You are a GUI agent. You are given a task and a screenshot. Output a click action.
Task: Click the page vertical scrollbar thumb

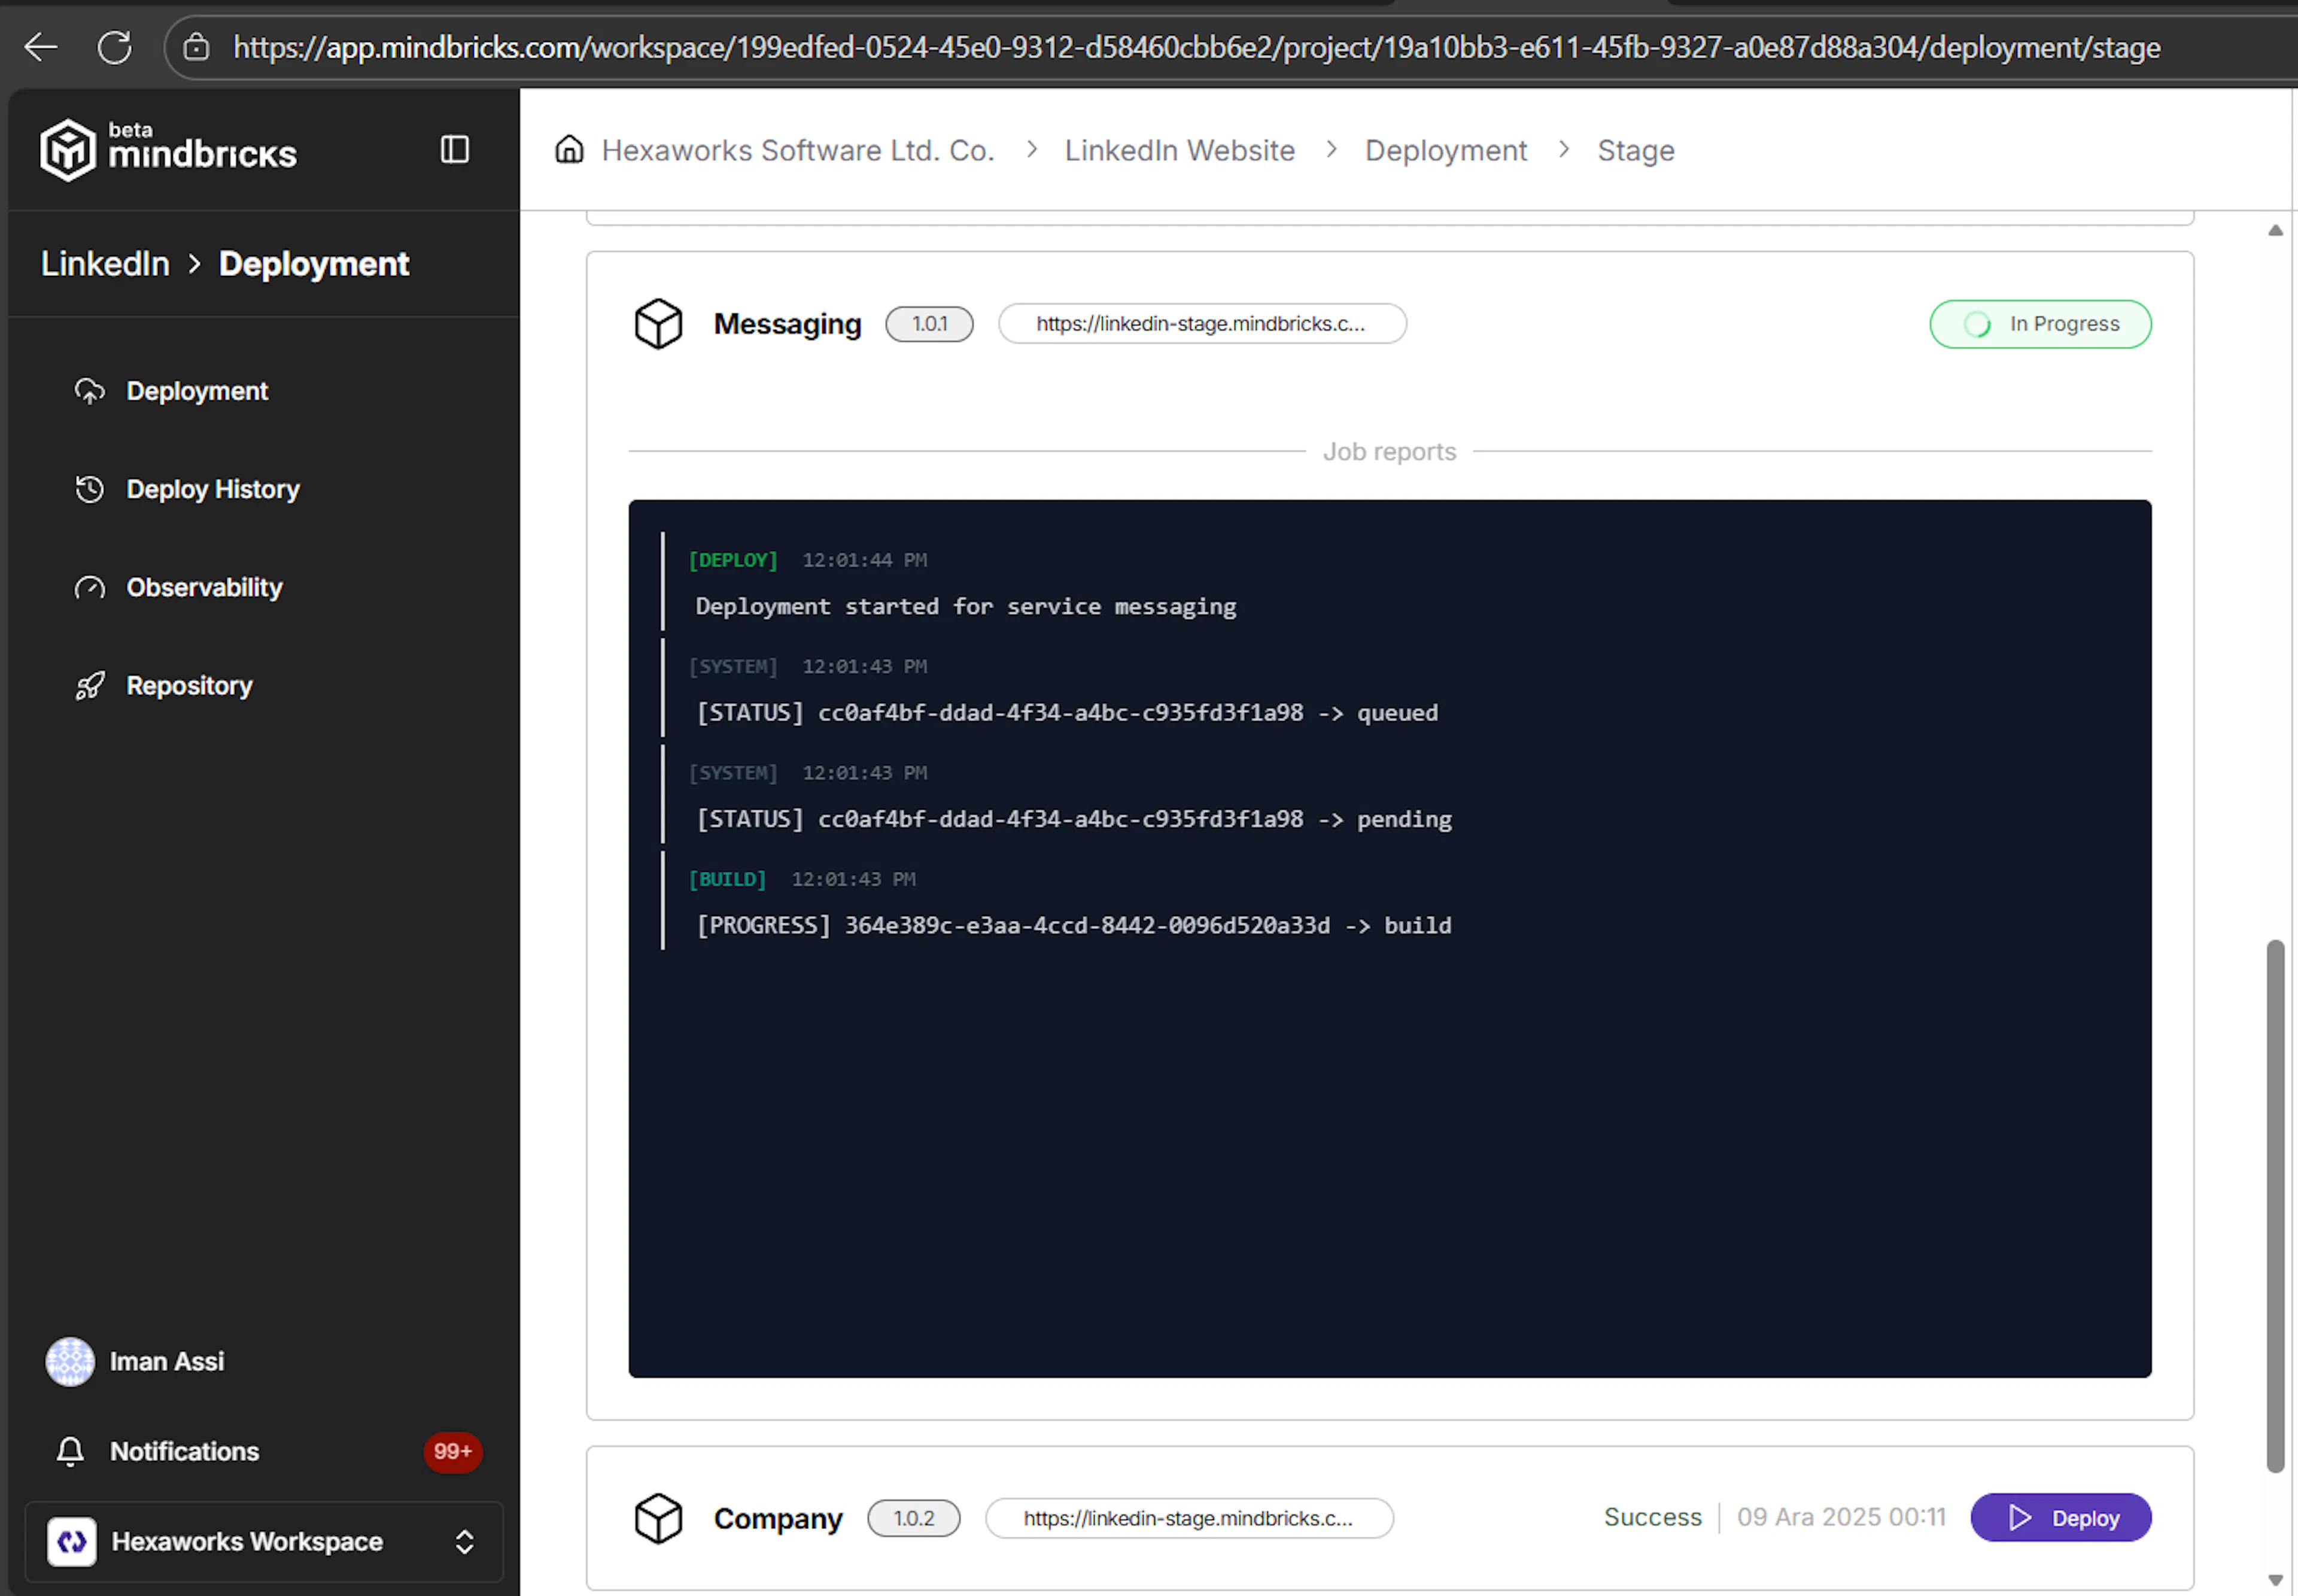[x=2275, y=1206]
